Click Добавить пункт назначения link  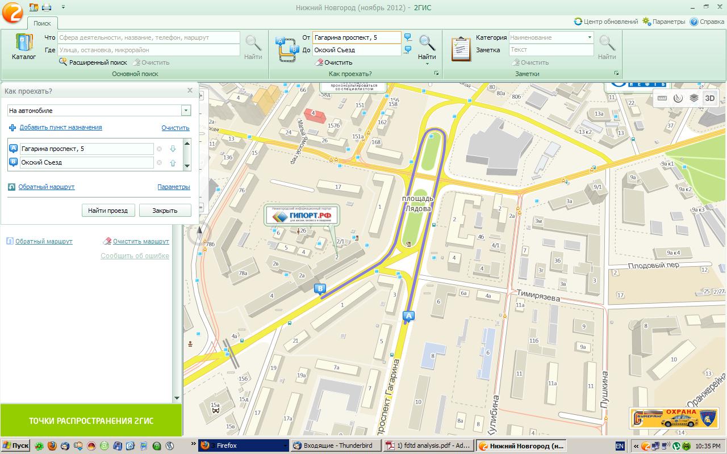click(x=61, y=127)
